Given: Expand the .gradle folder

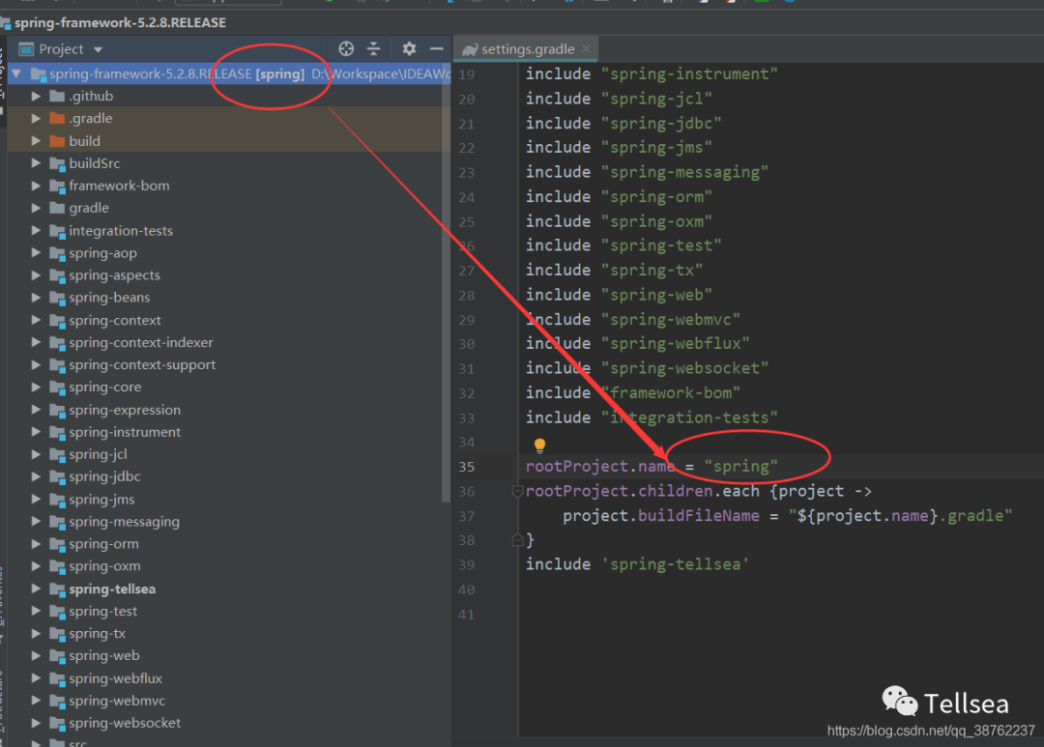Looking at the screenshot, I should pos(36,119).
